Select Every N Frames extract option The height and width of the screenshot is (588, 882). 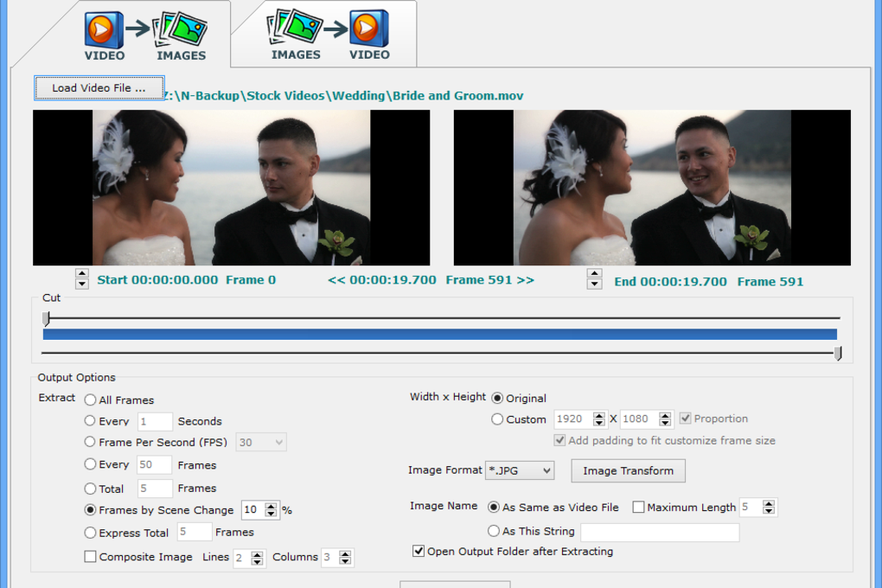pos(90,464)
